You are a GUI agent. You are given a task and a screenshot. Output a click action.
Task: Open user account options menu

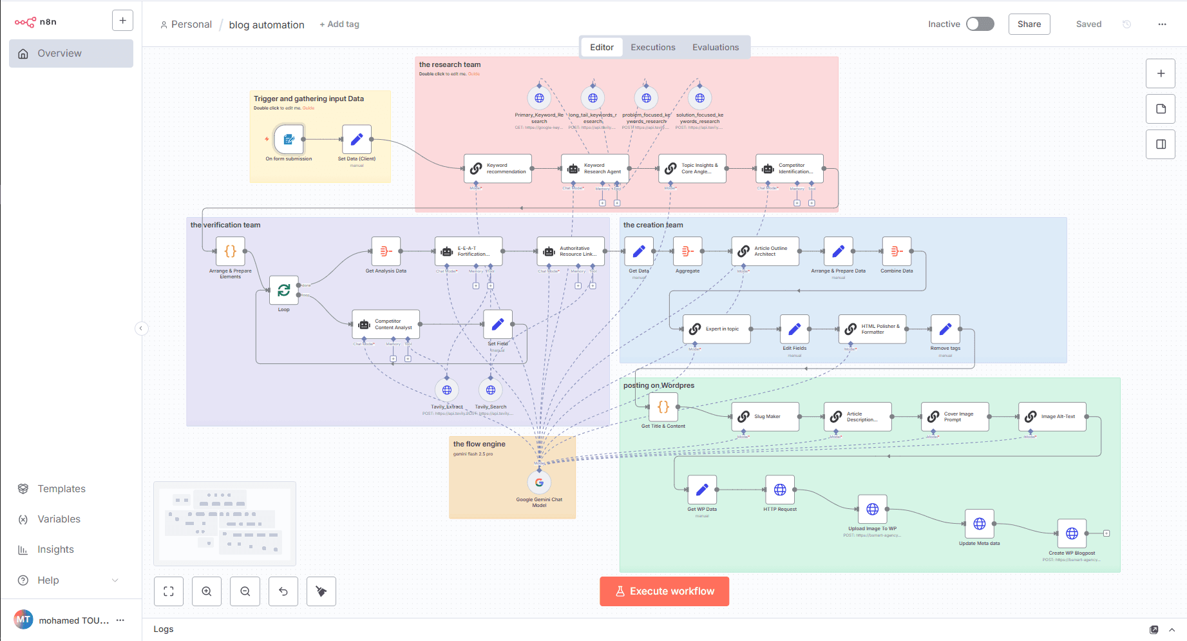pos(120,620)
